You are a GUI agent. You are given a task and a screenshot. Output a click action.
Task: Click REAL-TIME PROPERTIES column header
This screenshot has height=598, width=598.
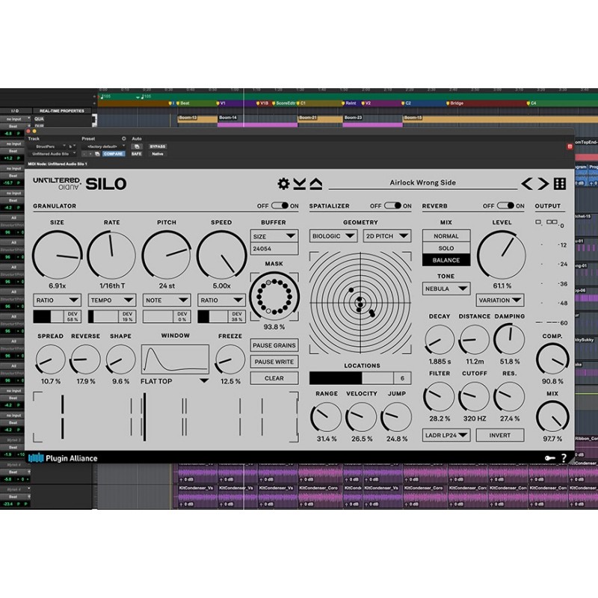coord(62,111)
